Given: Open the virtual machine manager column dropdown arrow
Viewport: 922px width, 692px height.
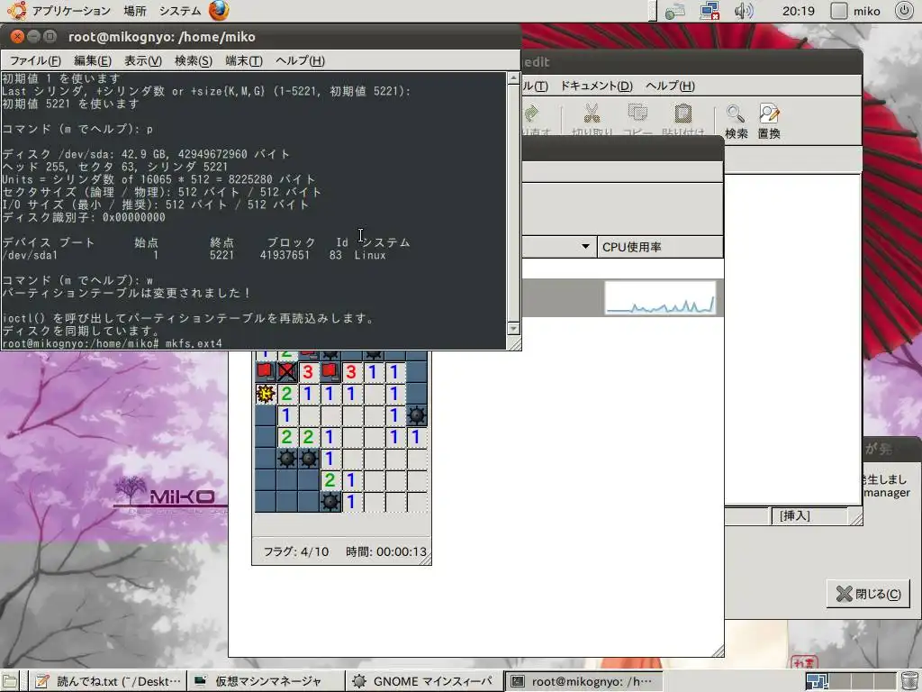Looking at the screenshot, I should (585, 247).
